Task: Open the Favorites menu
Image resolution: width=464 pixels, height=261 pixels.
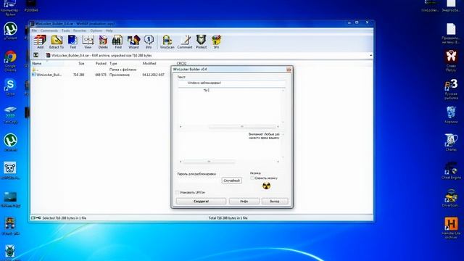Action: pyautogui.click(x=80, y=30)
